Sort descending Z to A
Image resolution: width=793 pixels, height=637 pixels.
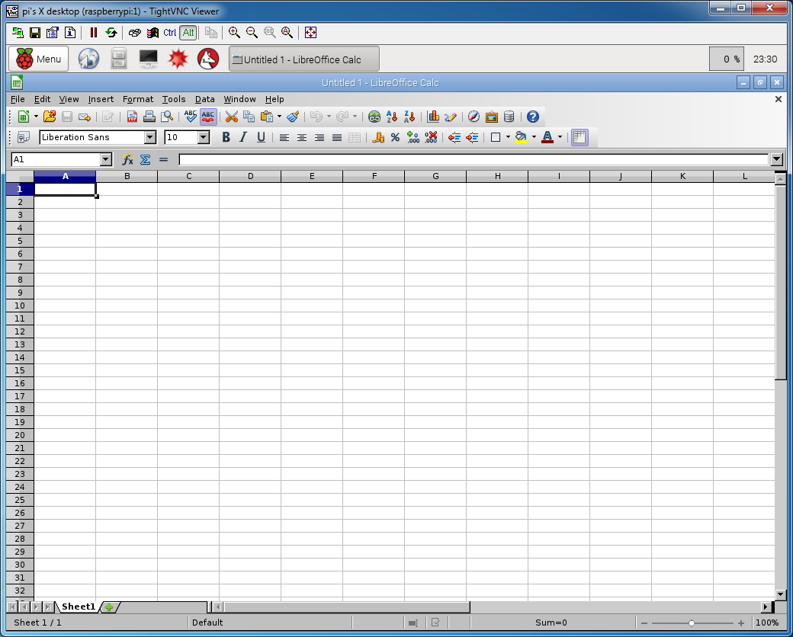[409, 117]
